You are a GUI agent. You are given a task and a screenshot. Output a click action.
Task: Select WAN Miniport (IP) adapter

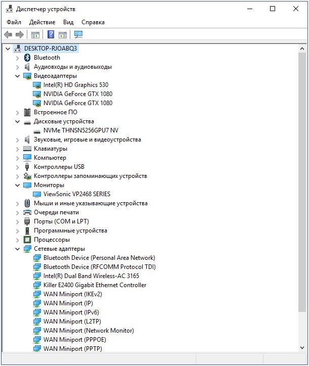[x=68, y=303]
